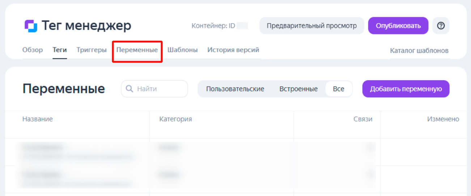The image size is (471, 196).
Task: Click the Название column header
Action: pos(38,119)
